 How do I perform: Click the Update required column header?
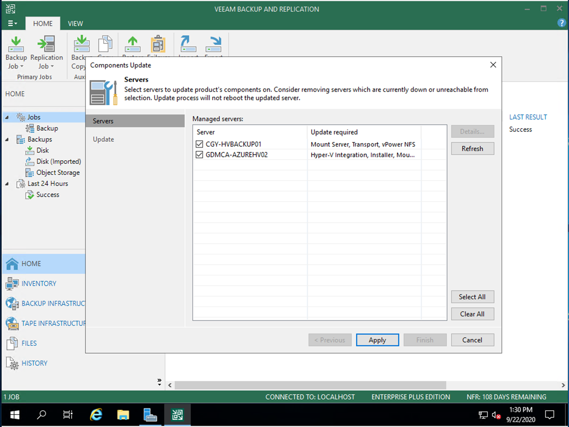pyautogui.click(x=364, y=132)
